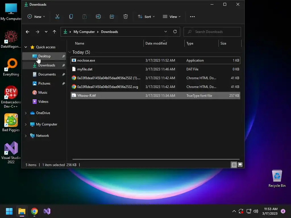Open the My Computer desktop icon
Viewport: 291px width, 218px height.
pyautogui.click(x=11, y=12)
